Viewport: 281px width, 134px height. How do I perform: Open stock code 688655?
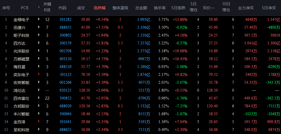[x=66, y=27]
